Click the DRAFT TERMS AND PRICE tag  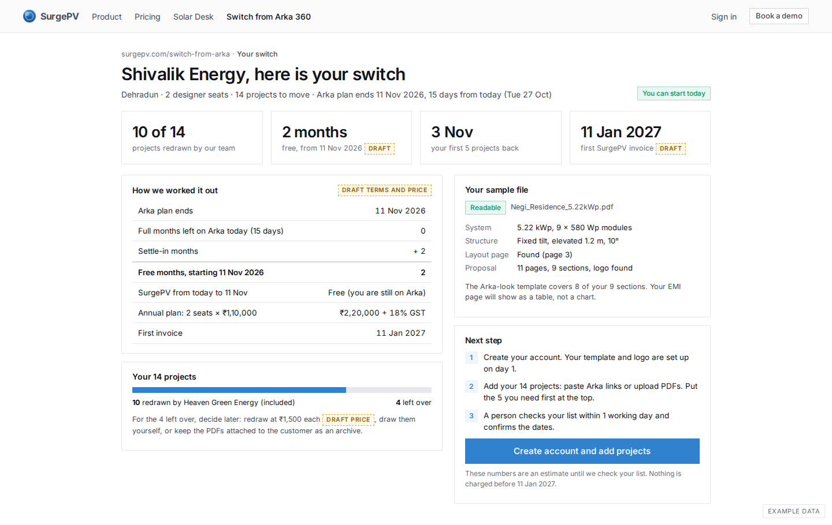pyautogui.click(x=385, y=190)
